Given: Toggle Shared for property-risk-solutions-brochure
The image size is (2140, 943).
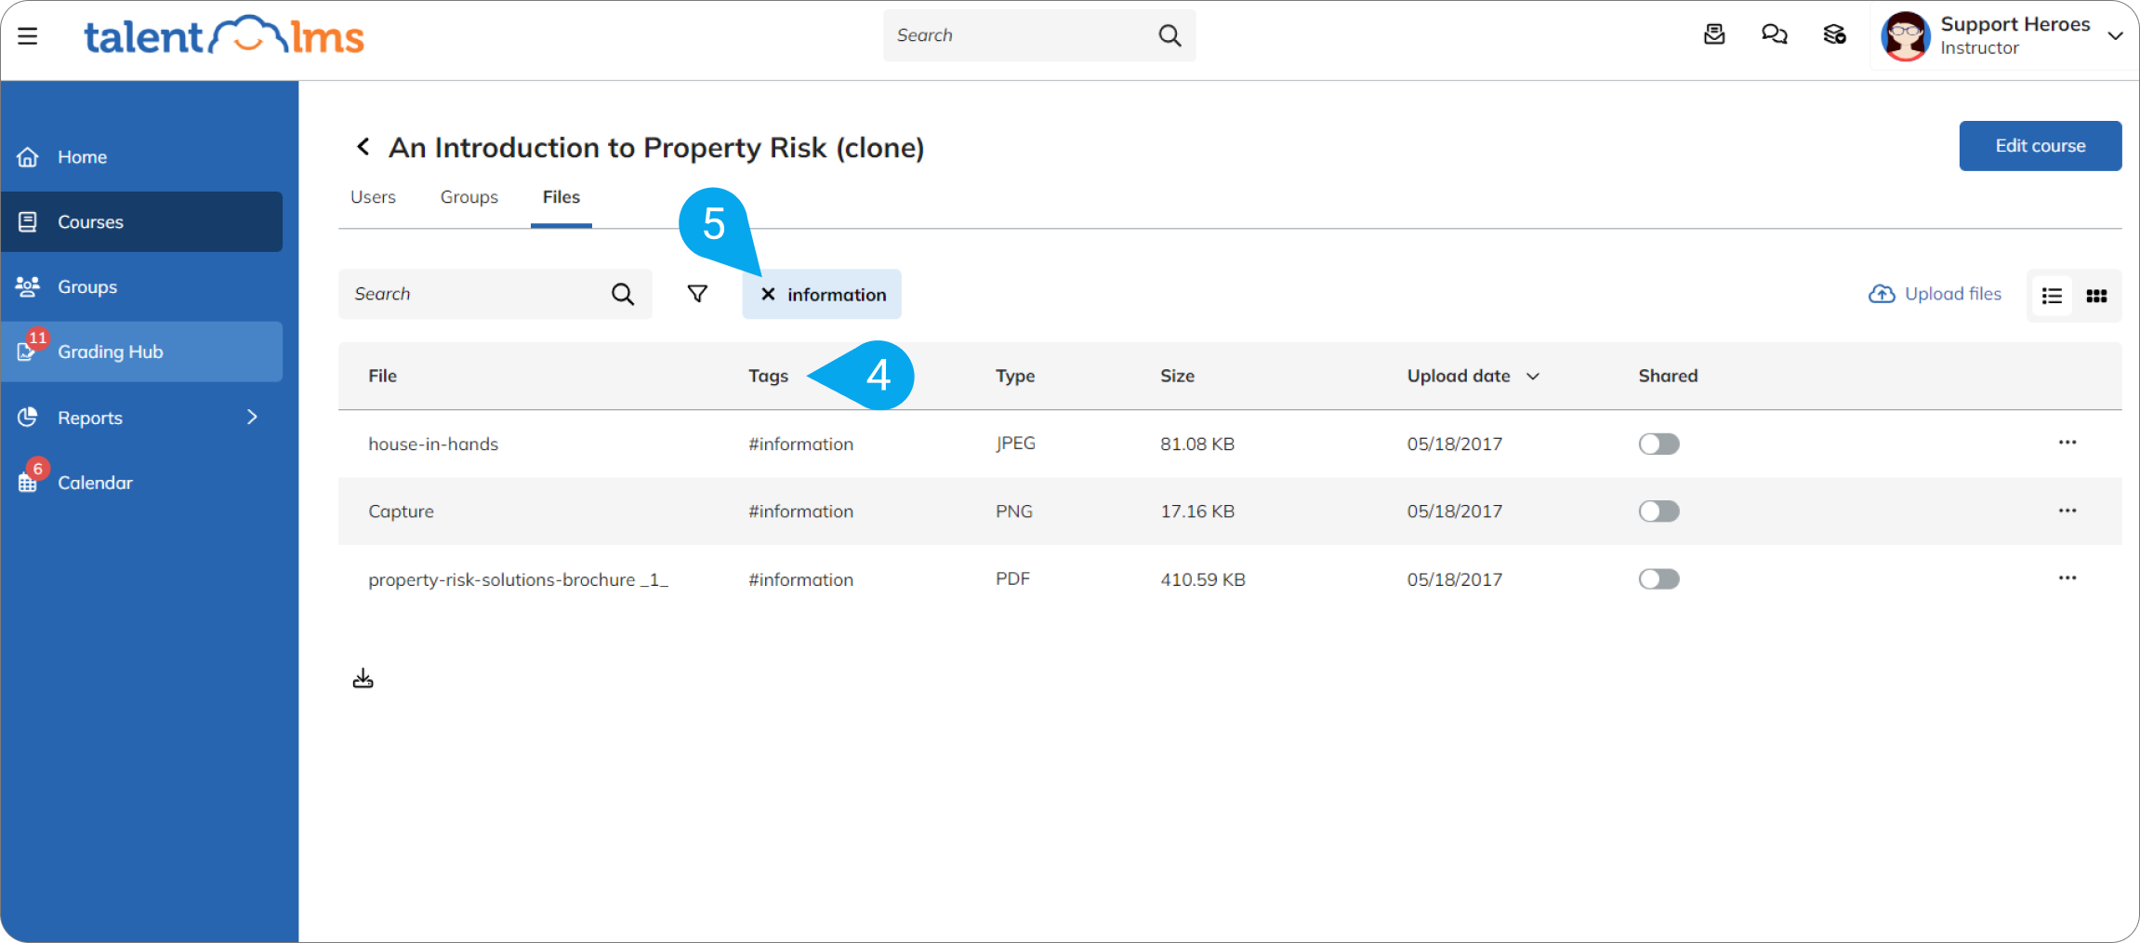Looking at the screenshot, I should pyautogui.click(x=1659, y=579).
